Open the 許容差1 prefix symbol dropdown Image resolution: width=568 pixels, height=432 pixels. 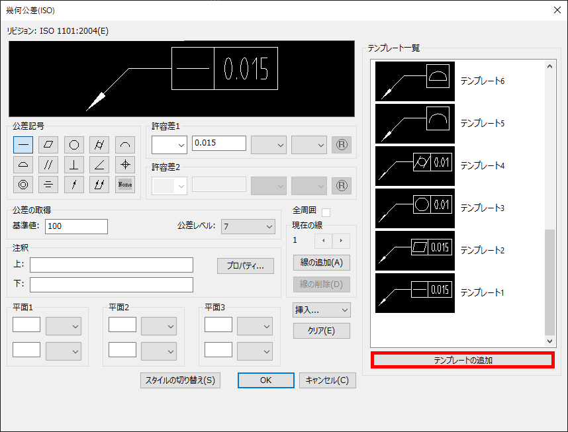(169, 145)
